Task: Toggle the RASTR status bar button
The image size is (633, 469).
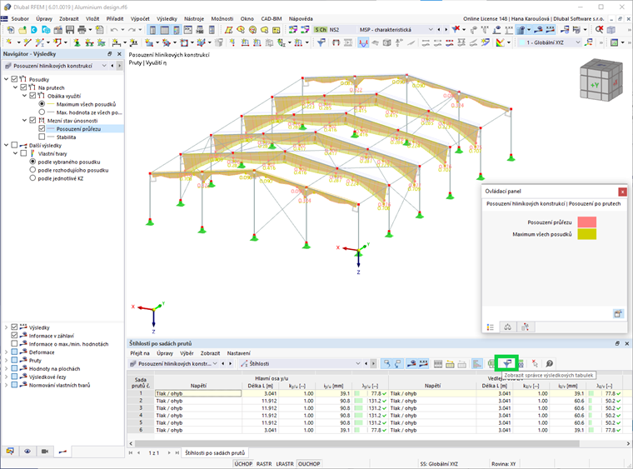Action: [x=264, y=464]
